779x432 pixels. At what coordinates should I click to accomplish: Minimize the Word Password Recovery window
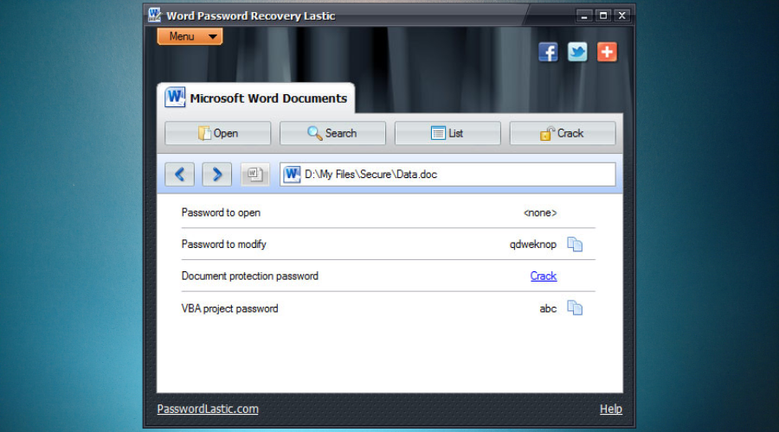coord(584,16)
